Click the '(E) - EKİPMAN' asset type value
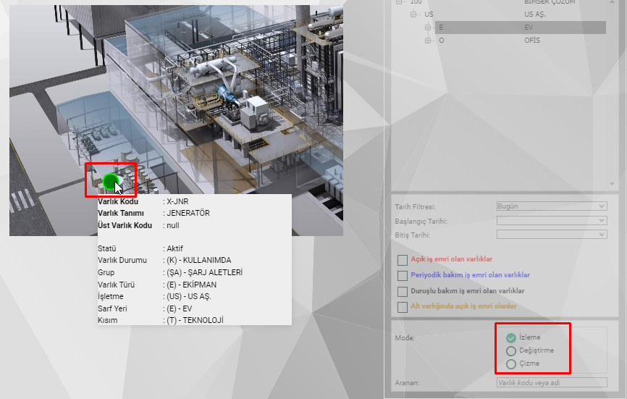 click(x=192, y=285)
